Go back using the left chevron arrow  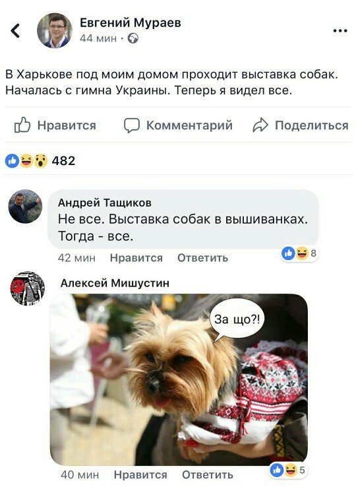[x=15, y=31]
